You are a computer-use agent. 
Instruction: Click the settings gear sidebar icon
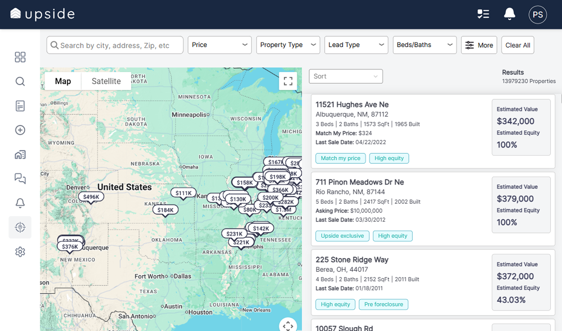click(20, 252)
